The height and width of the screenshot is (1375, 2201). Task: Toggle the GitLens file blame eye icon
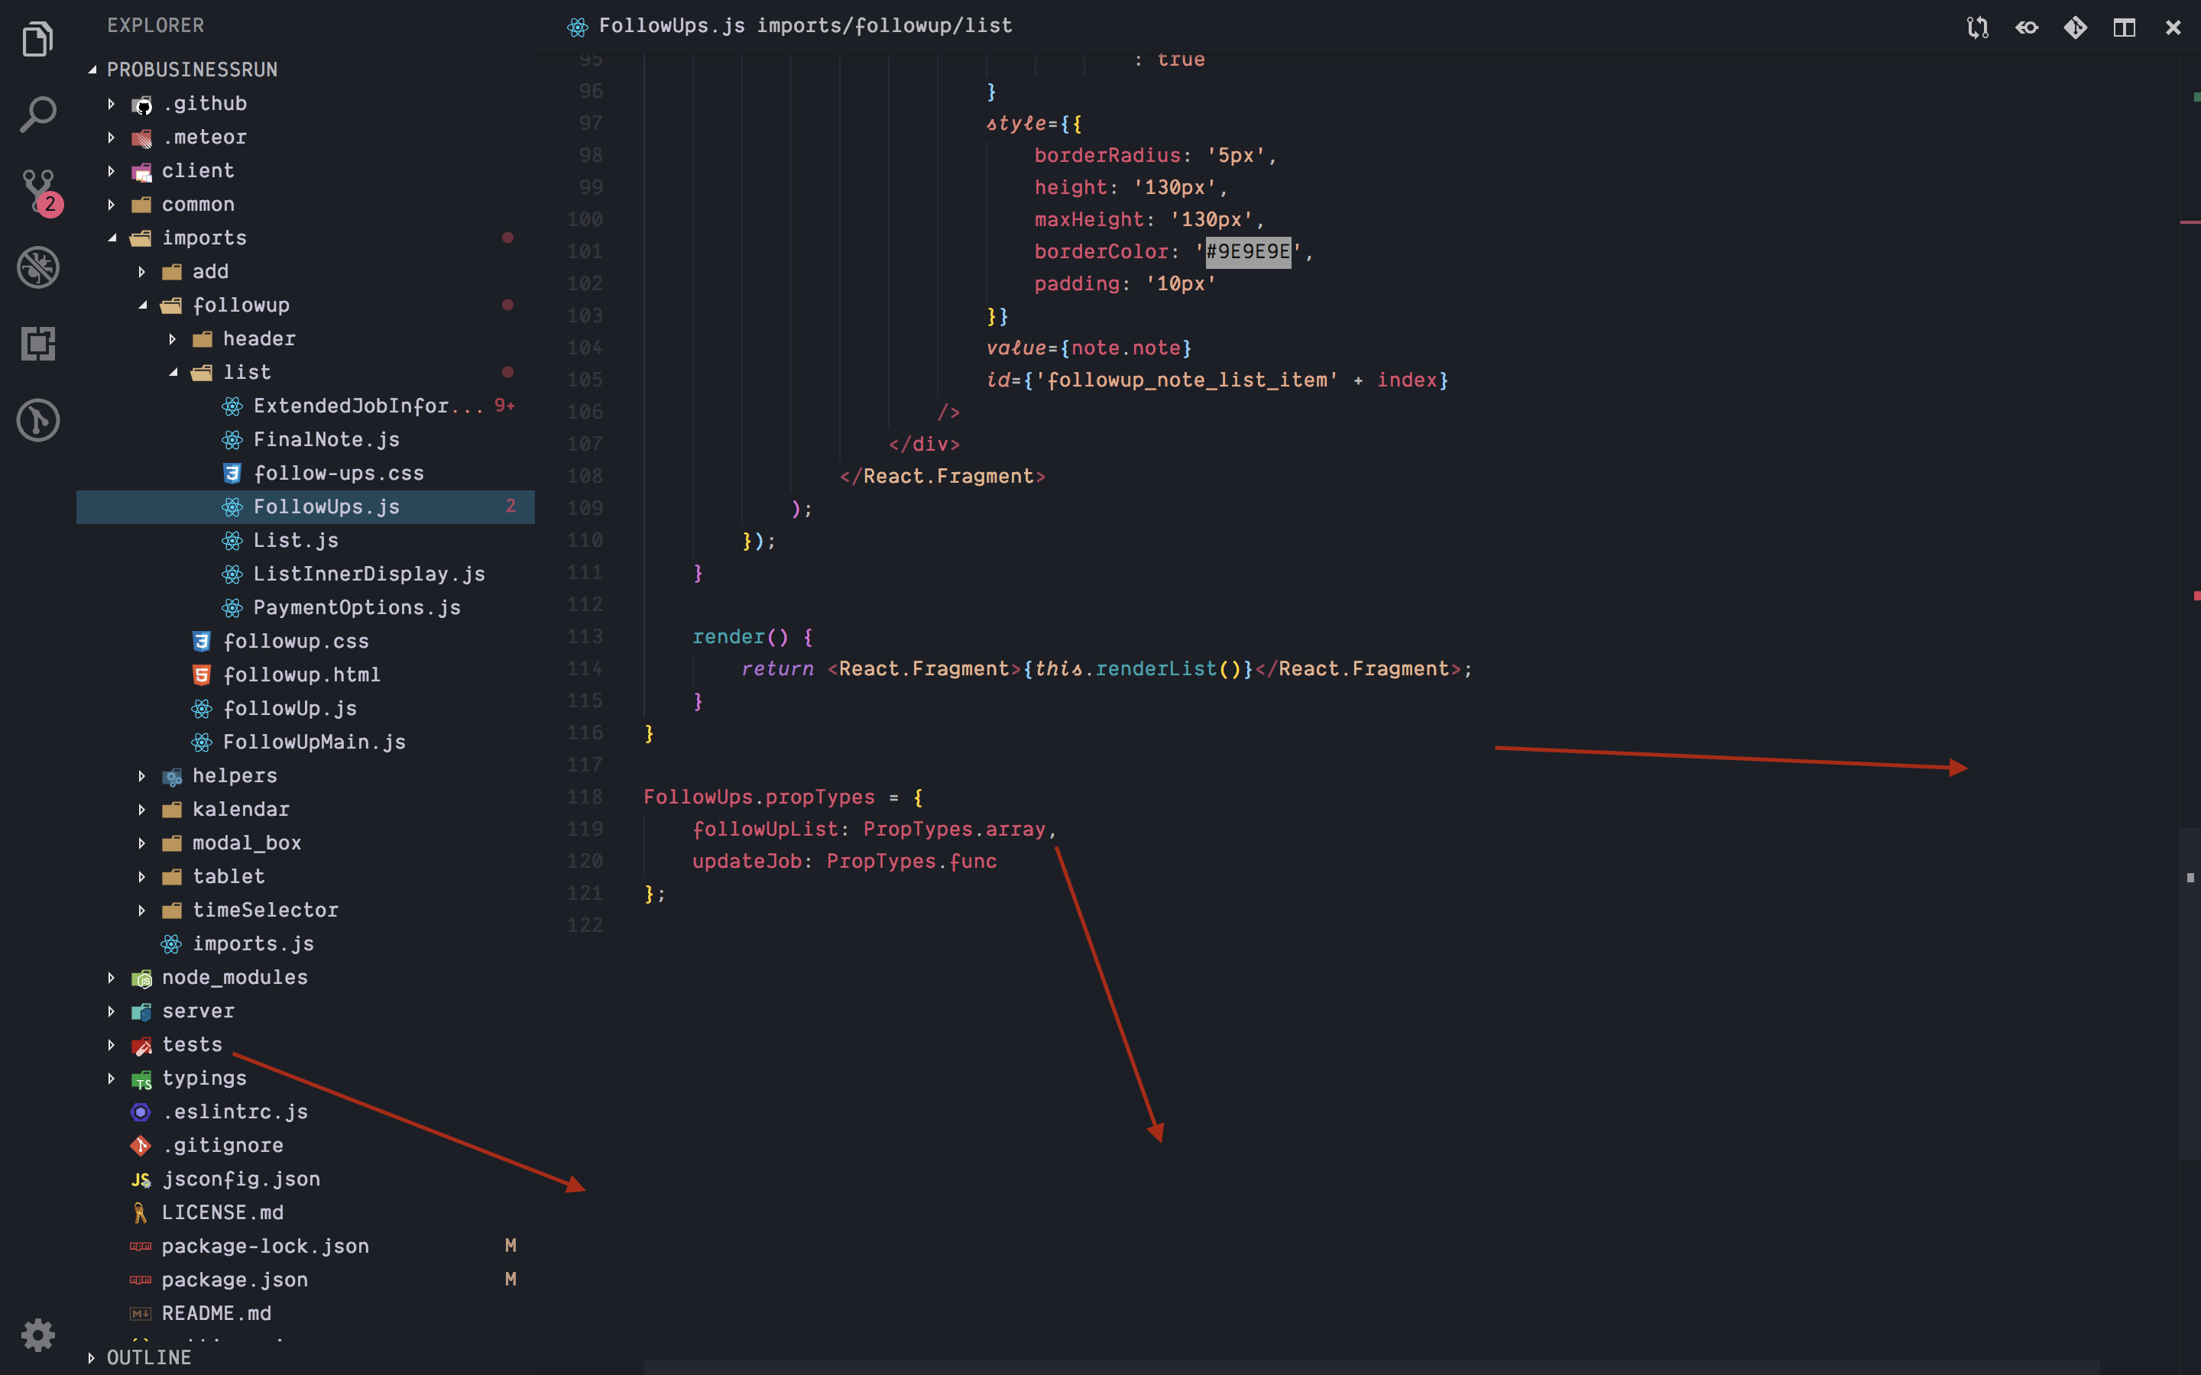2025,27
